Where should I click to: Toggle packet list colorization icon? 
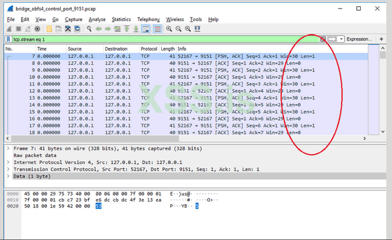pos(157,29)
